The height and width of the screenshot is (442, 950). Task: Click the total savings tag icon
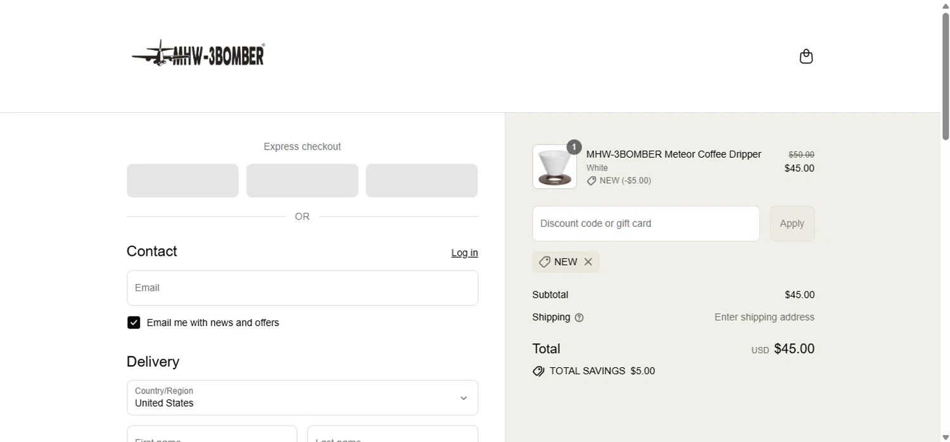click(x=538, y=371)
